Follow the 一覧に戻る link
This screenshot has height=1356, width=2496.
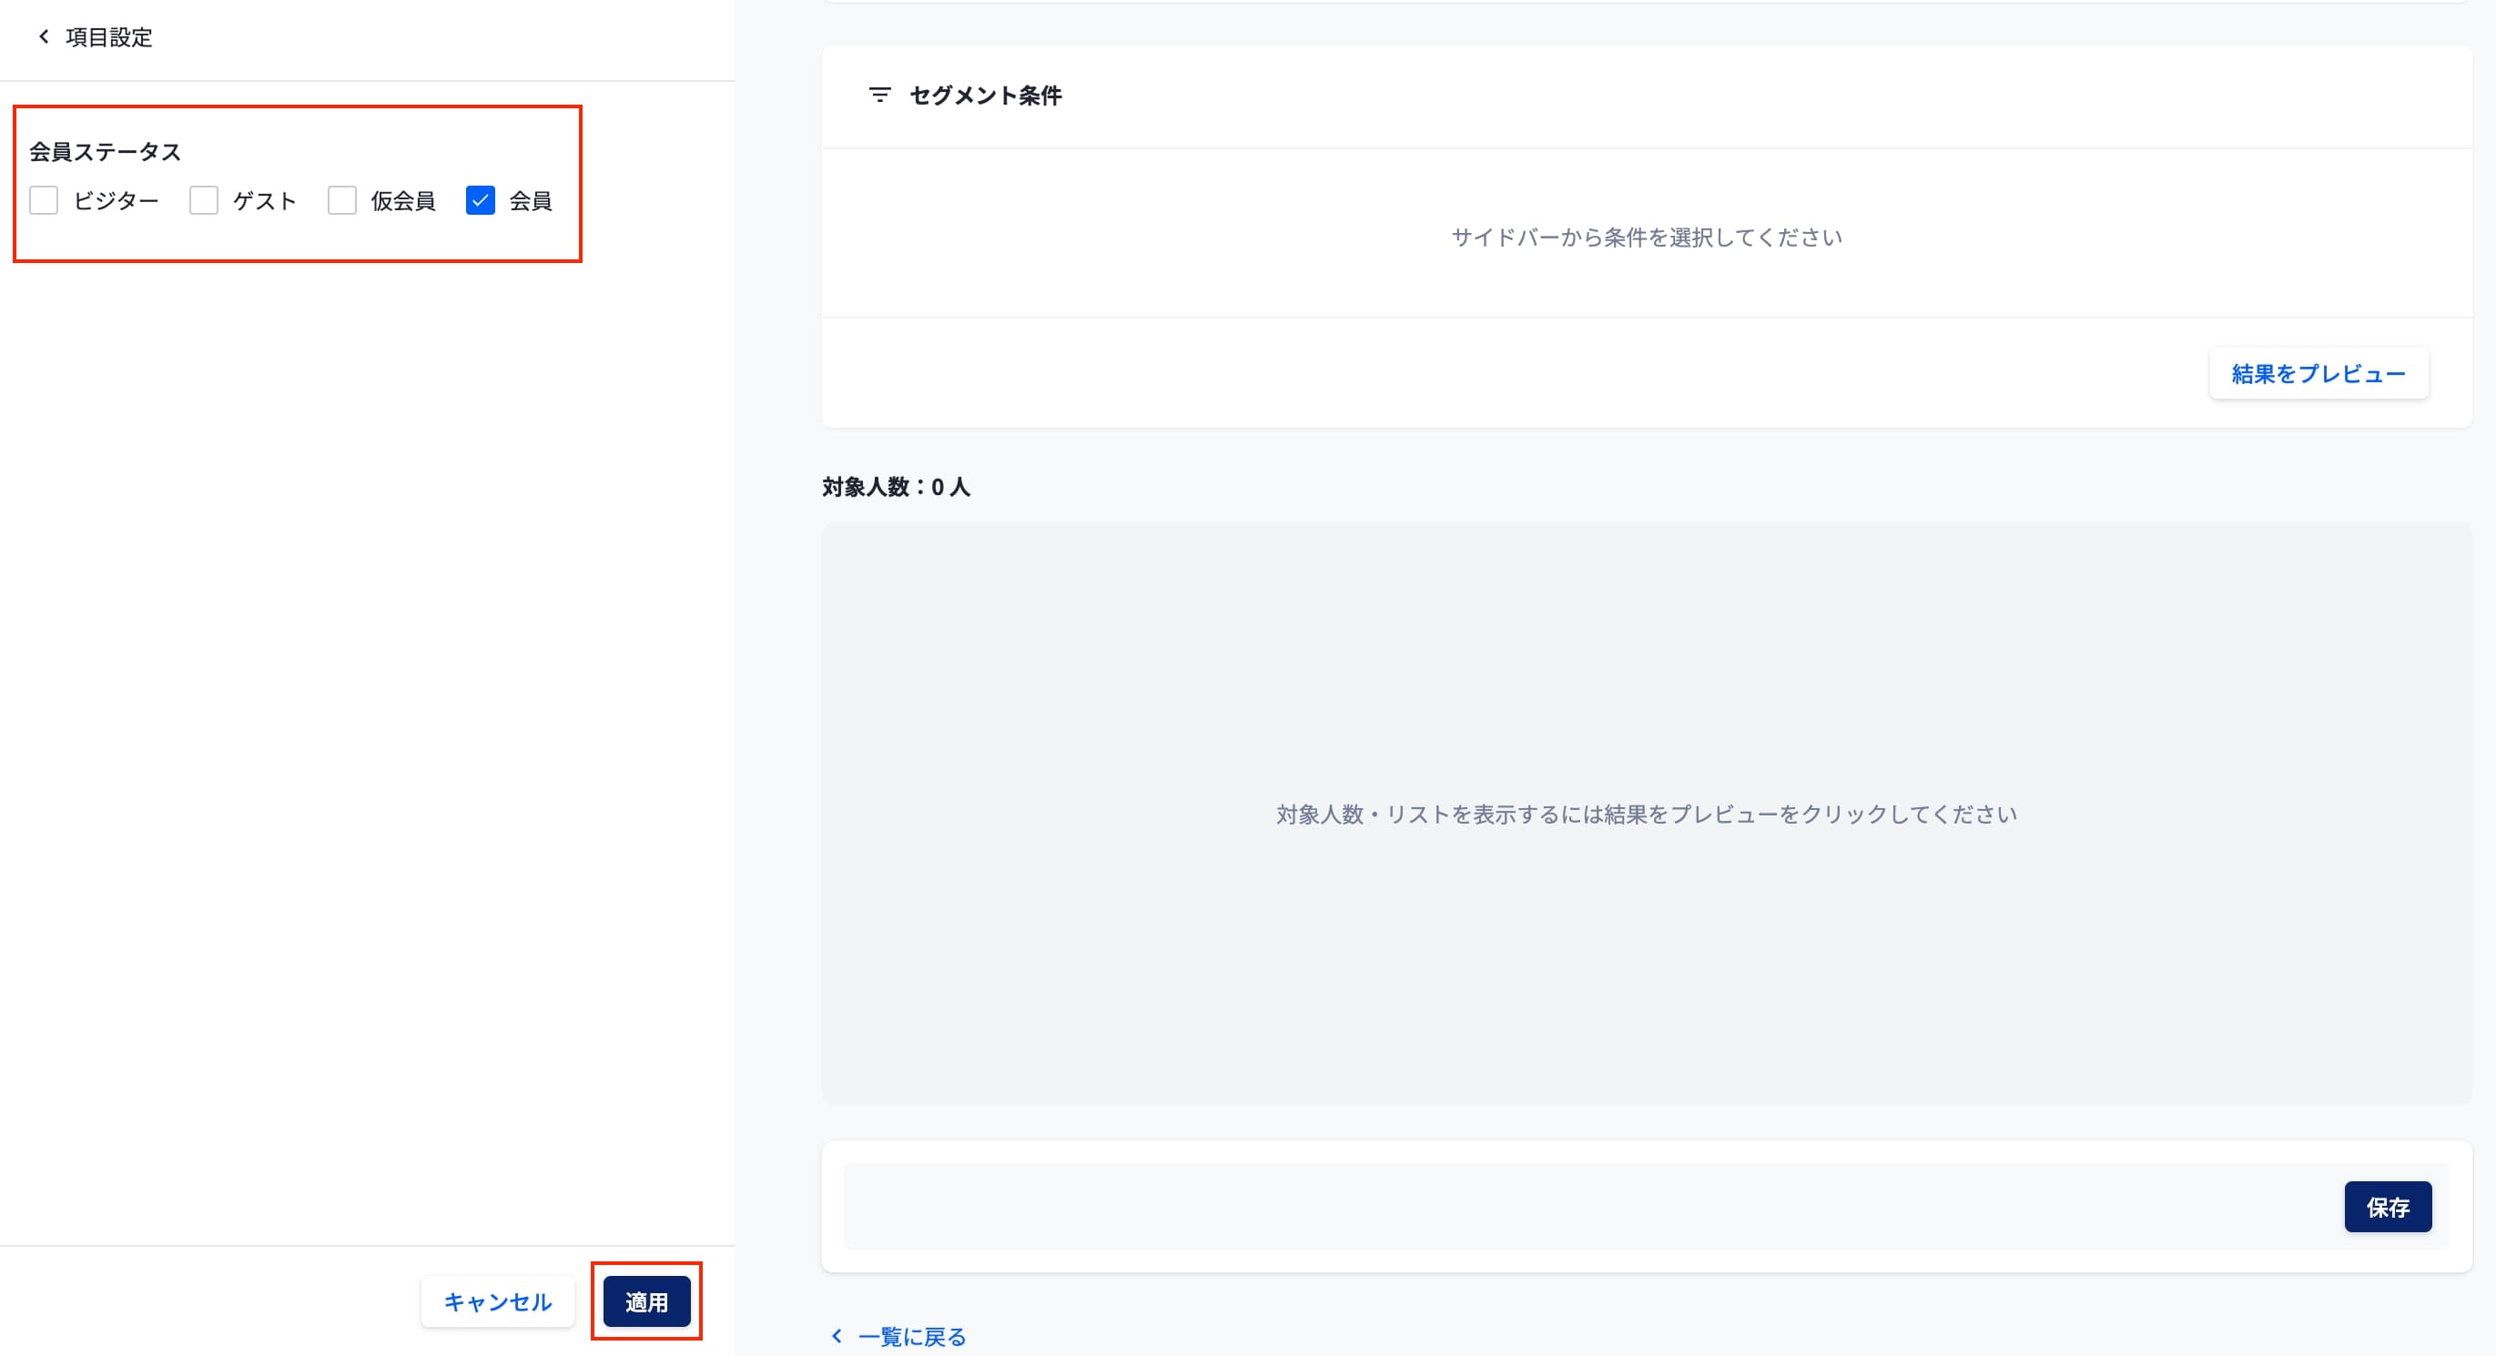(x=912, y=1337)
